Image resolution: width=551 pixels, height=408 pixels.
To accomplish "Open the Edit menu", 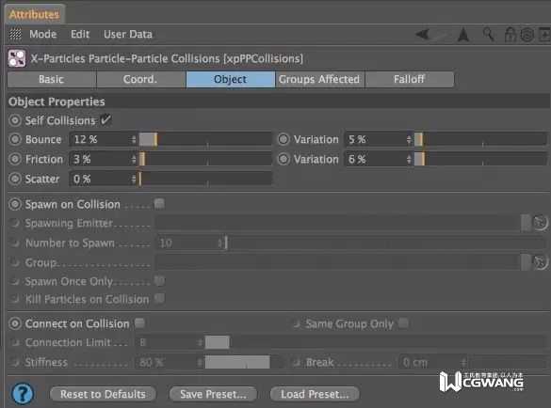I will 80,34.
